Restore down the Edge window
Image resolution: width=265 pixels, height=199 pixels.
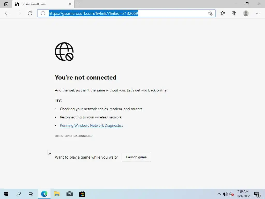(x=247, y=4)
